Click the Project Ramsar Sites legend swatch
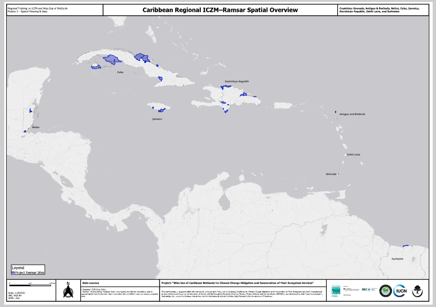Screen dimensions: 436x307 [13, 272]
